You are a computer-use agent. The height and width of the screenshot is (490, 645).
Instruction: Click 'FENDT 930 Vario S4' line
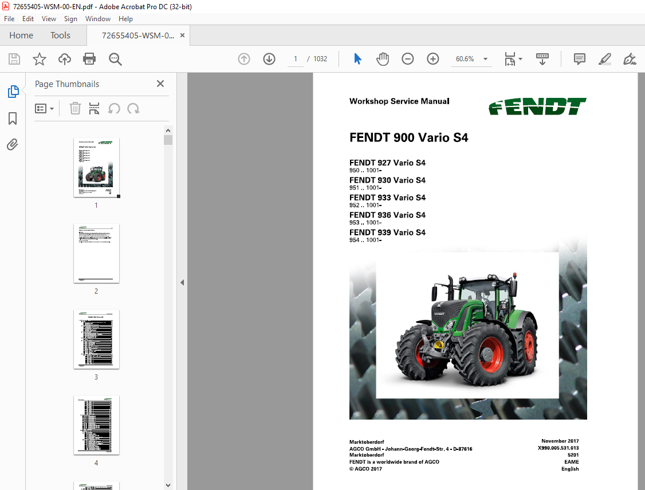387,180
